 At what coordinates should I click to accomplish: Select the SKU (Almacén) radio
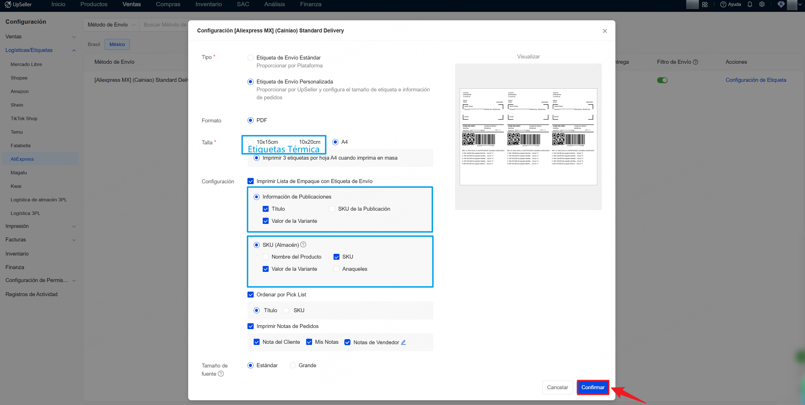[x=256, y=245]
